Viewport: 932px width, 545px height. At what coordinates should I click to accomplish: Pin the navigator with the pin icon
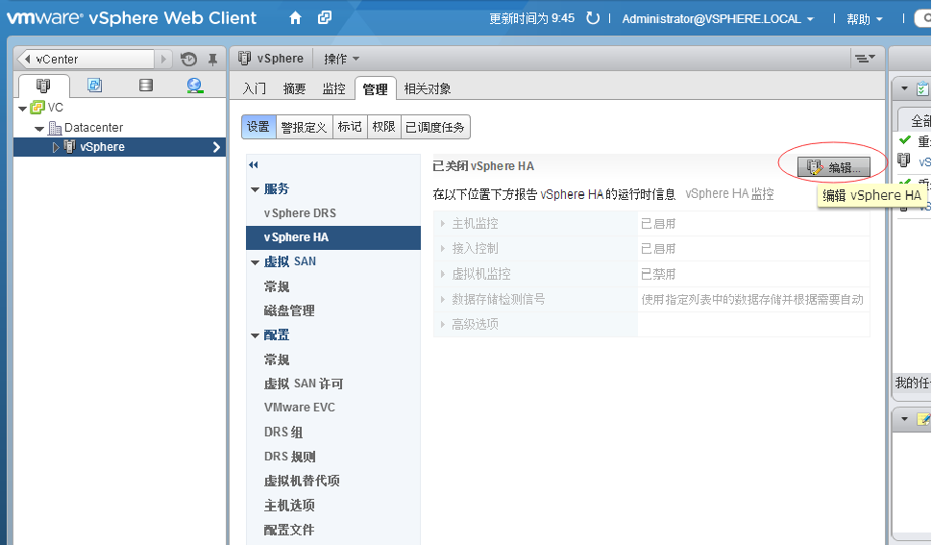pos(212,59)
